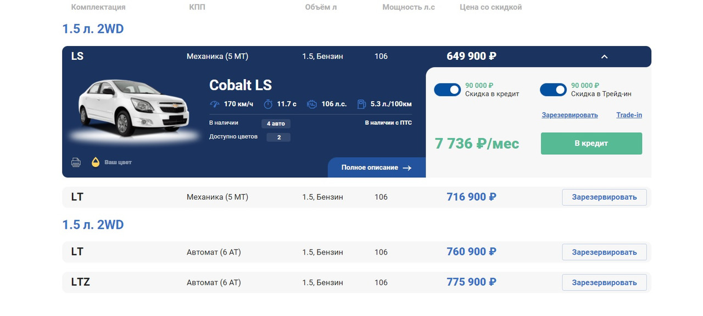703x316 pixels.
Task: Reserve the LT 760 900 ₽ trim
Action: [x=604, y=252]
